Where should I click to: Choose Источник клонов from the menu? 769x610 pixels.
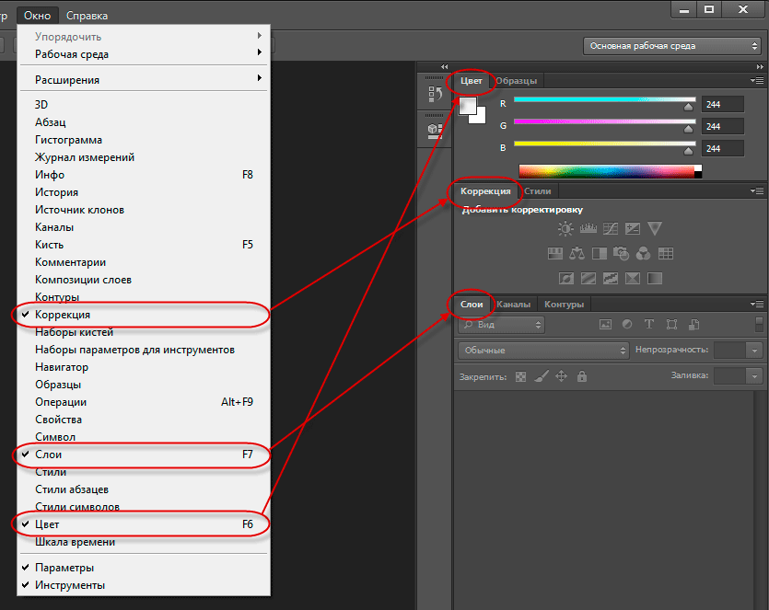pyautogui.click(x=145, y=210)
